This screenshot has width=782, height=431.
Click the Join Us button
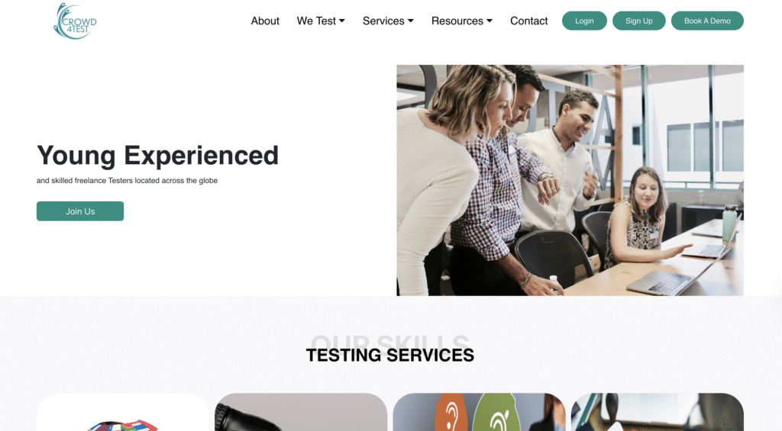pos(79,211)
